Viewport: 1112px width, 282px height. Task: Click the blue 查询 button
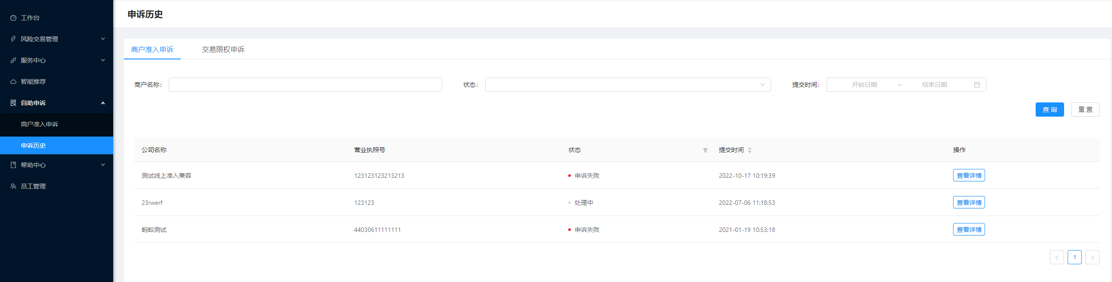pyautogui.click(x=1049, y=110)
